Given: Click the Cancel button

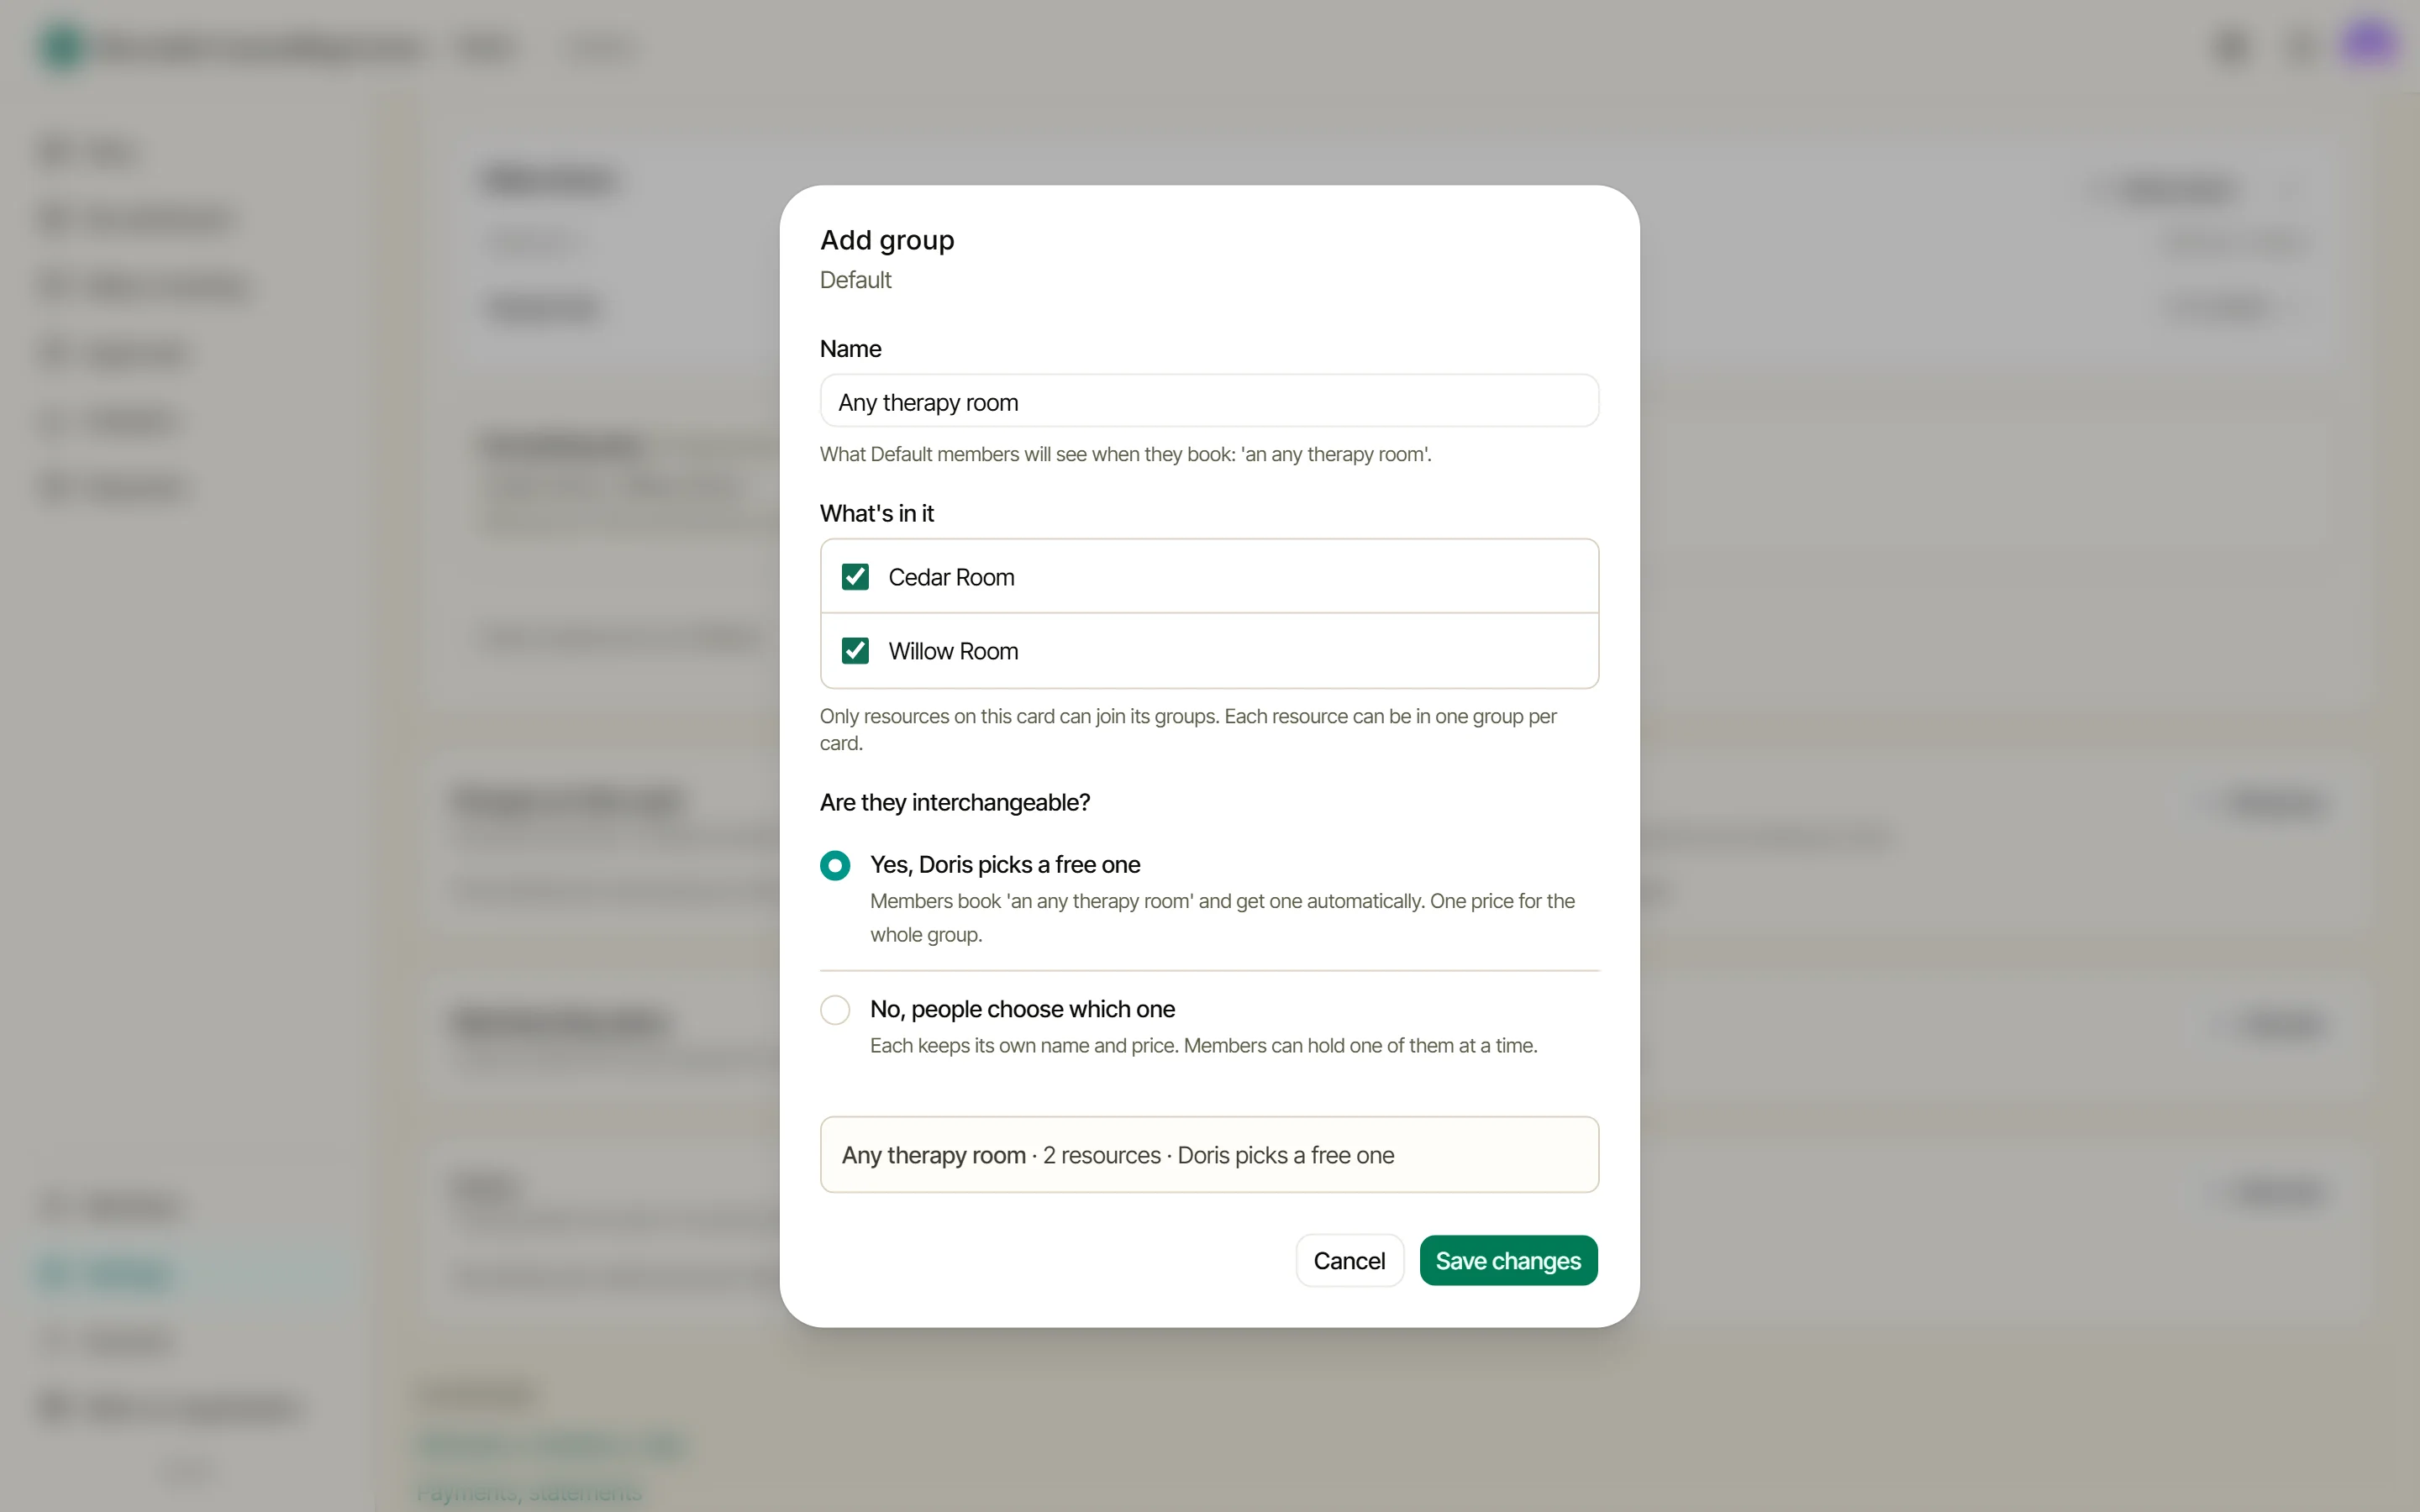Looking at the screenshot, I should 1349,1260.
